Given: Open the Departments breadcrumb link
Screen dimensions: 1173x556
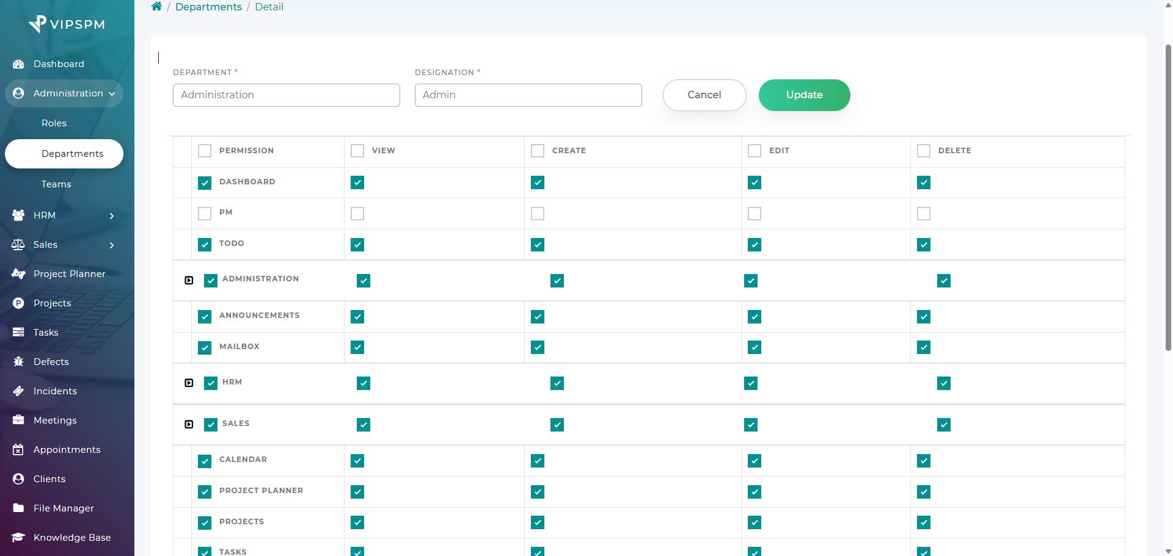Looking at the screenshot, I should (x=208, y=7).
